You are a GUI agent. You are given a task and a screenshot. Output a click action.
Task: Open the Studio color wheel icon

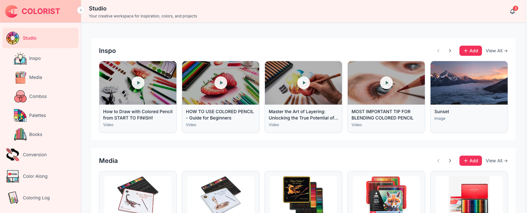[x=13, y=38]
